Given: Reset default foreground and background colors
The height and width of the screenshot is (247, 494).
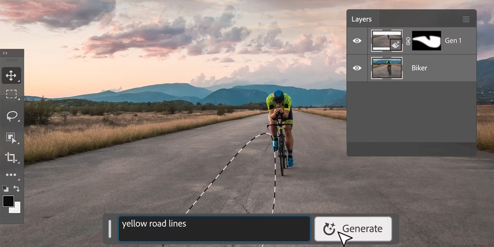Looking at the screenshot, I should pos(5,188).
